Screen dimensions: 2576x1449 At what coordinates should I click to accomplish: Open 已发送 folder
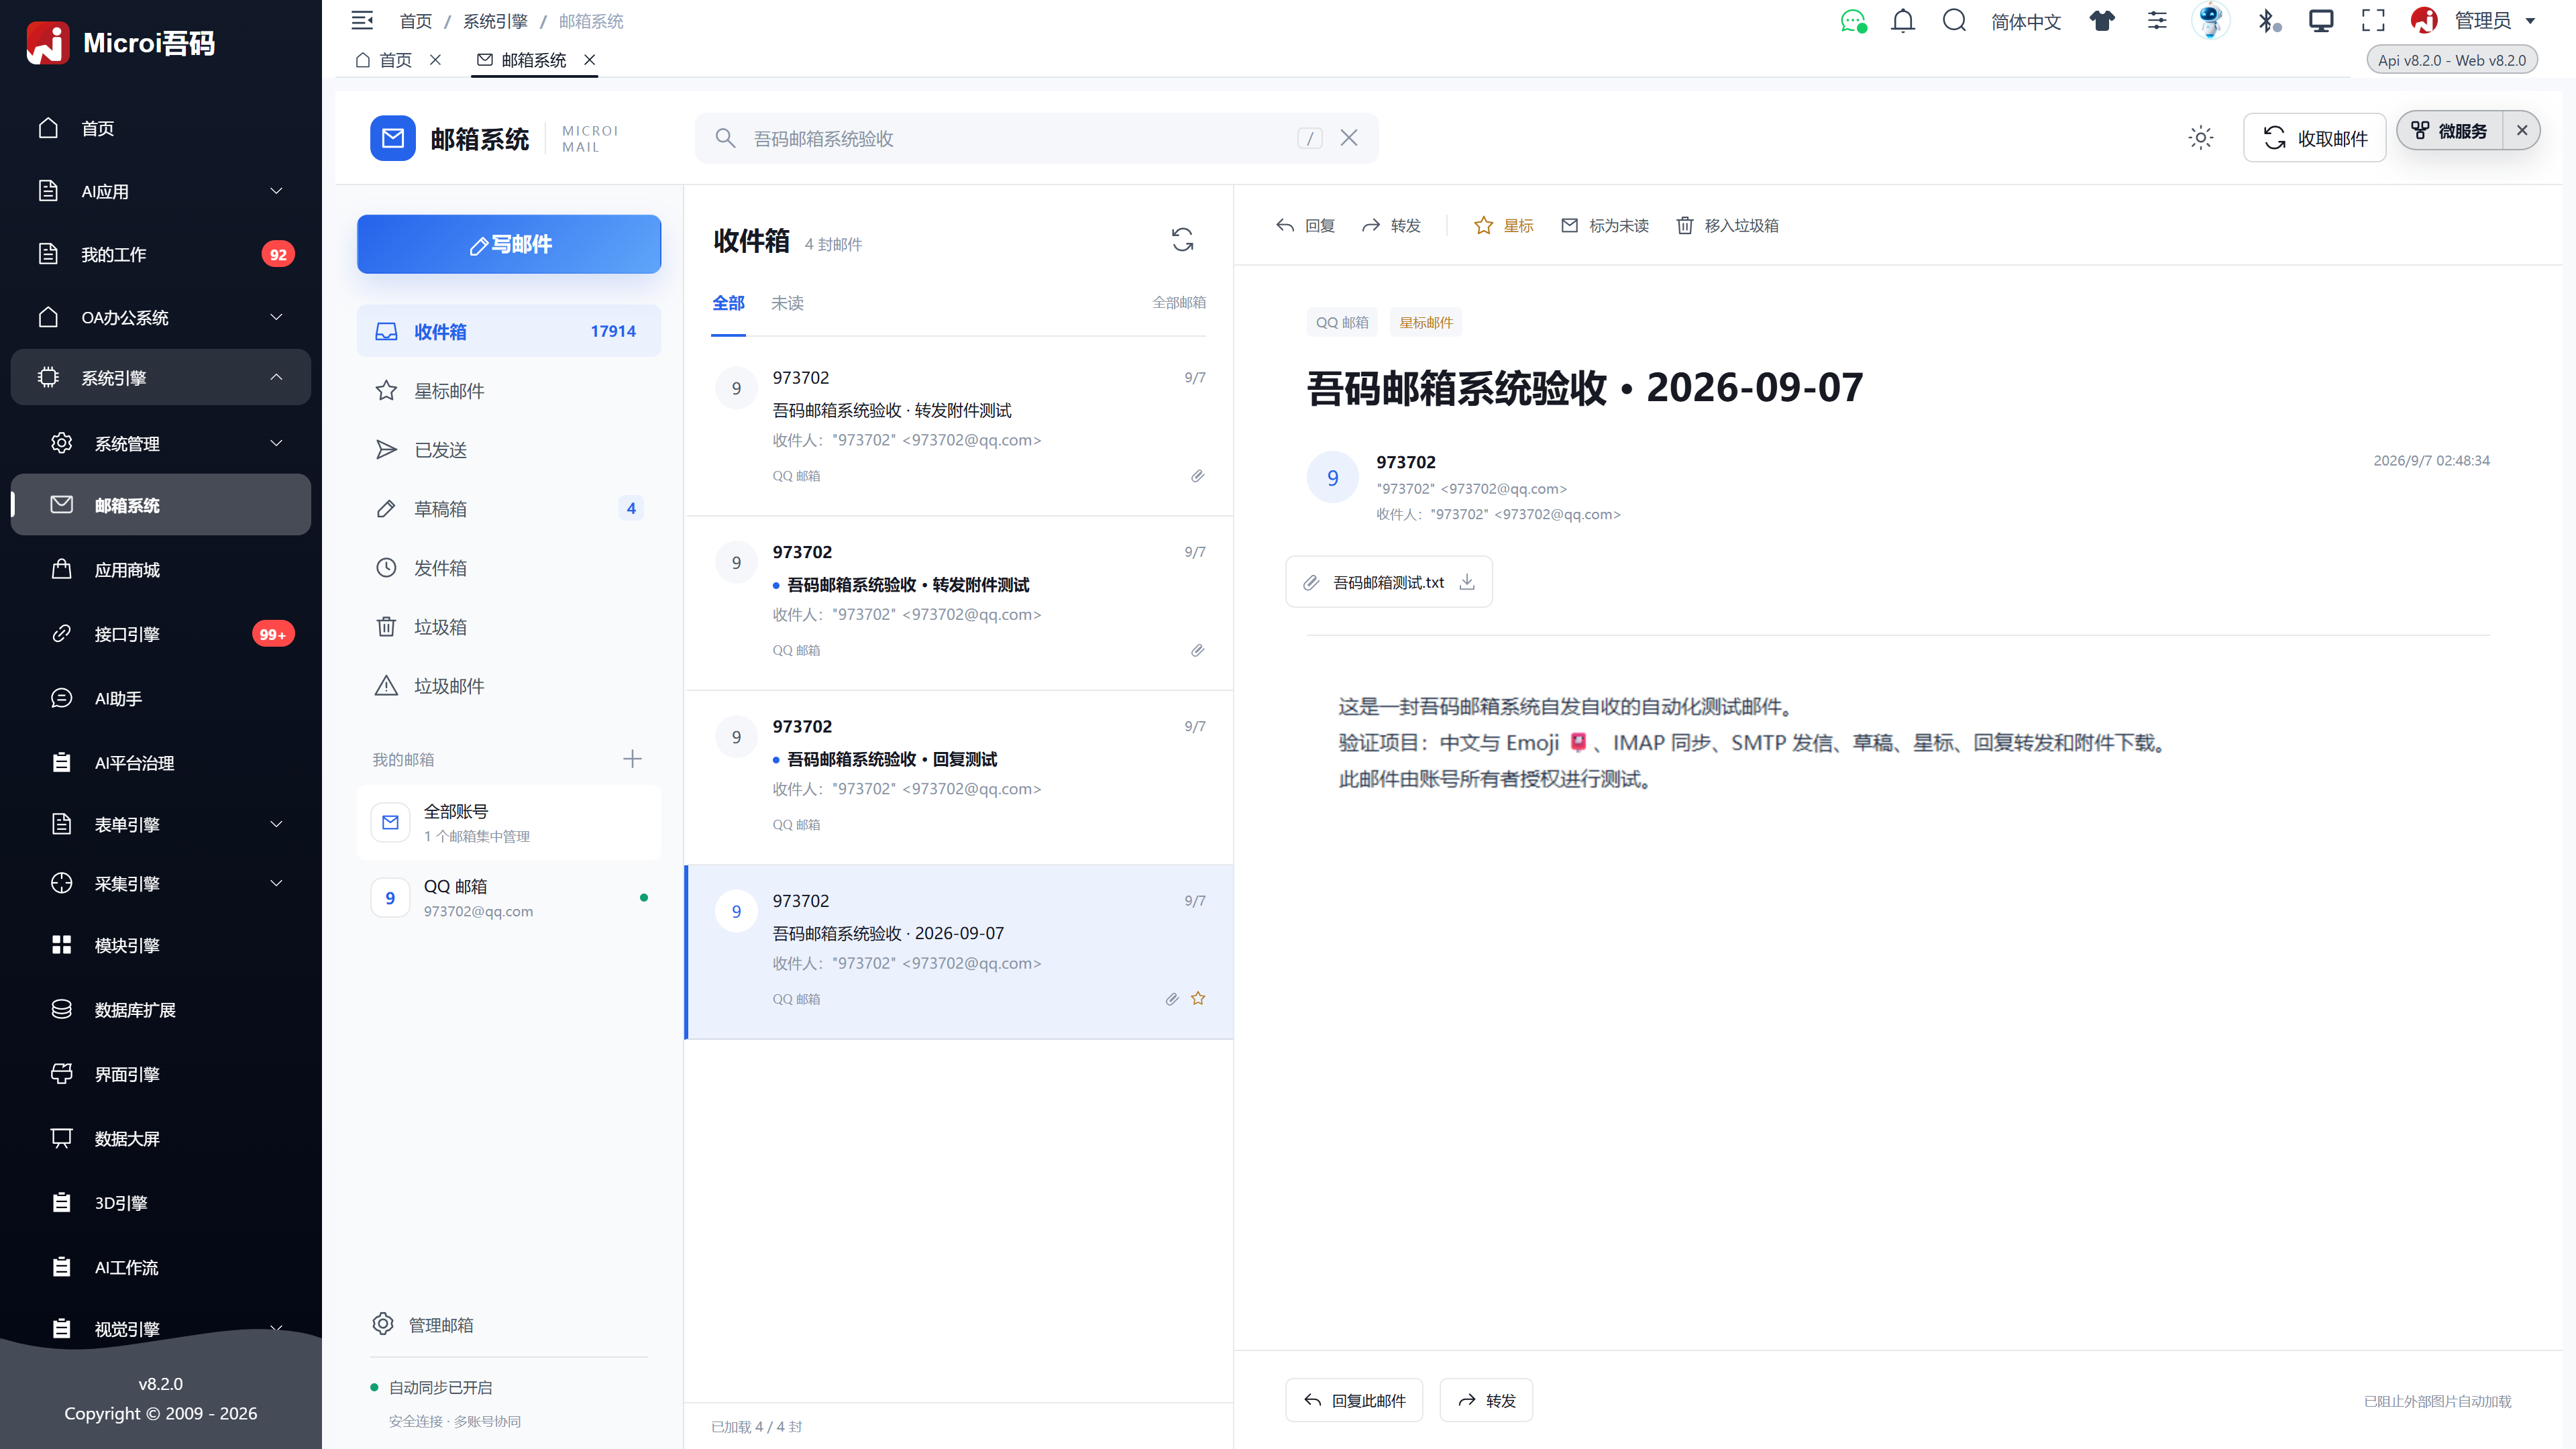508,450
